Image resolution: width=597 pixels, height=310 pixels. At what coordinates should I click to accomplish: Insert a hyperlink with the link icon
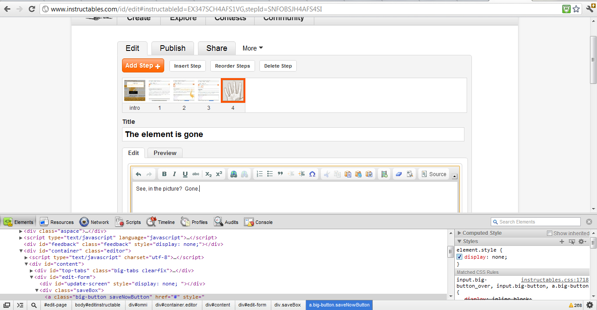click(x=234, y=174)
